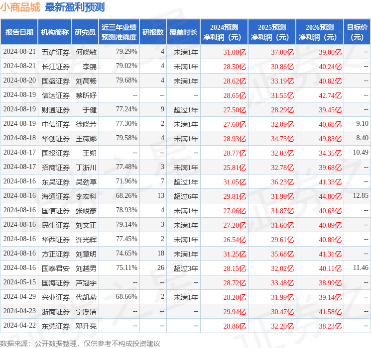Click 2024 forecast value 25.81亿
Screen dimensions: 371x348
(235, 168)
